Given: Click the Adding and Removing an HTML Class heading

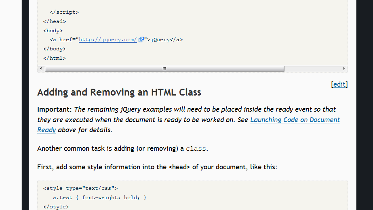Looking at the screenshot, I should click(119, 92).
